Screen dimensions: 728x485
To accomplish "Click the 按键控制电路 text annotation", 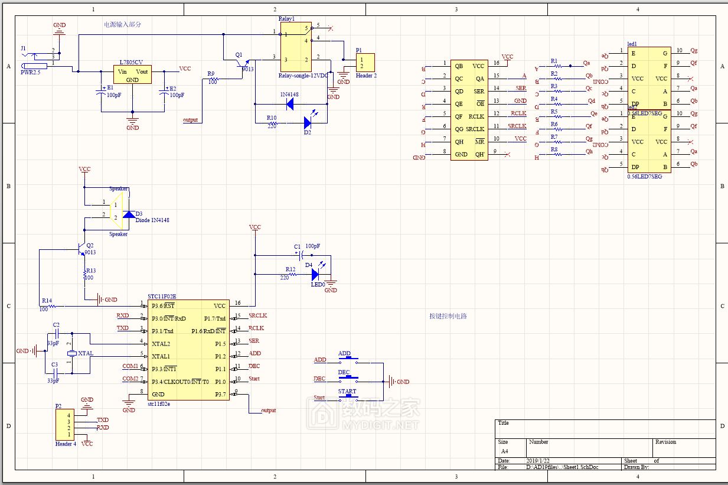I will [448, 316].
